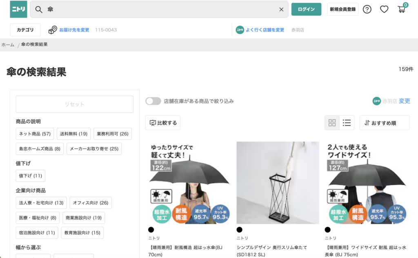The width and height of the screenshot is (418, 258).
Task: Open the slim umbrella stand product image
Action: point(278,182)
